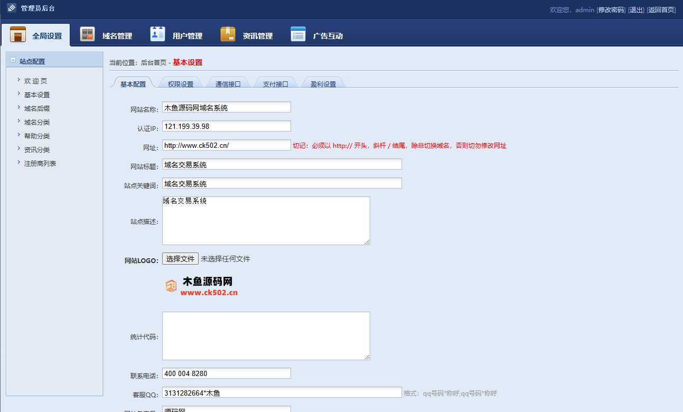The height and width of the screenshot is (412, 683).
Task: Click the 统计代码 text area
Action: click(266, 336)
